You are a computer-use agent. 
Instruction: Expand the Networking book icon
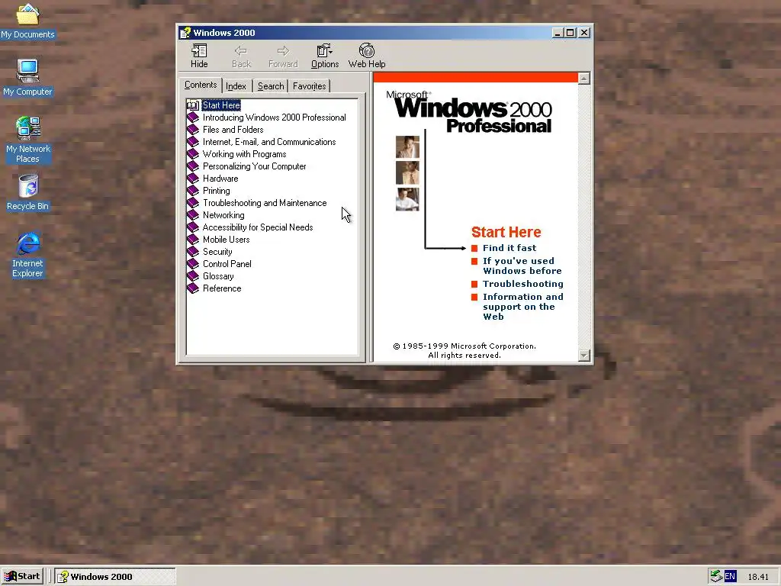tap(193, 215)
